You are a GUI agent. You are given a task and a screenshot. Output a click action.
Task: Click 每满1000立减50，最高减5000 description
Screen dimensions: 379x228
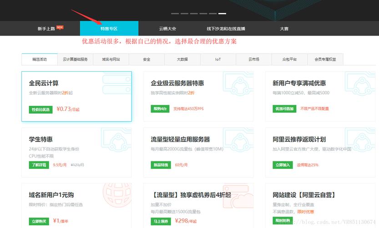tap(301, 93)
